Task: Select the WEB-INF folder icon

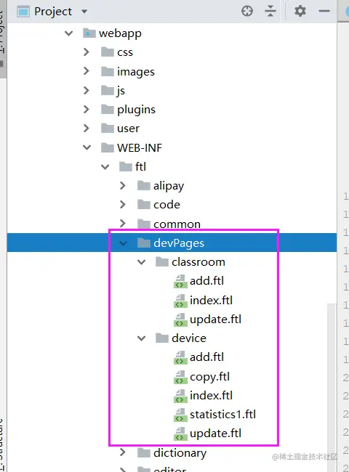Action: tap(108, 147)
